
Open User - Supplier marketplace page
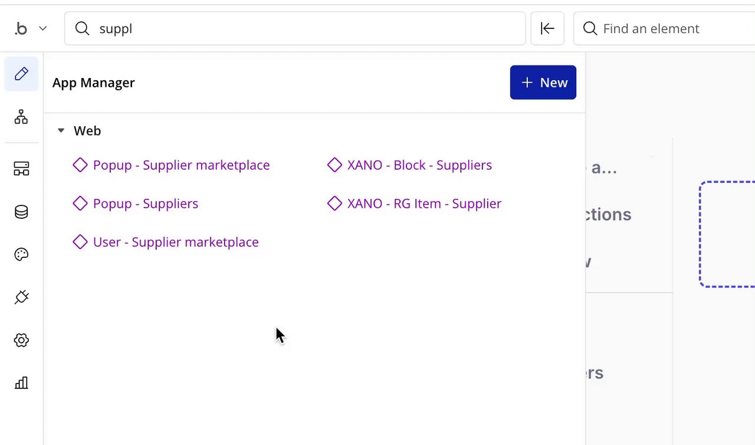pos(175,242)
